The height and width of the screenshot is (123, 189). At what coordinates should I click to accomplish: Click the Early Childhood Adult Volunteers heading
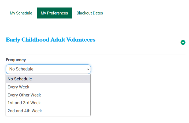point(50,40)
